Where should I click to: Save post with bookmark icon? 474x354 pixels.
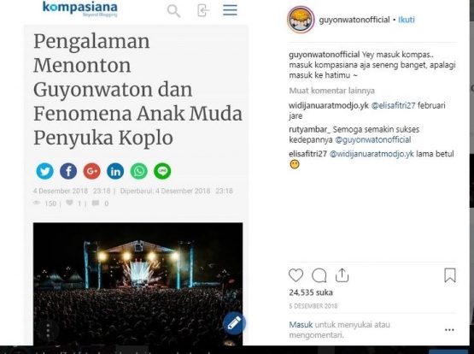[x=450, y=275]
